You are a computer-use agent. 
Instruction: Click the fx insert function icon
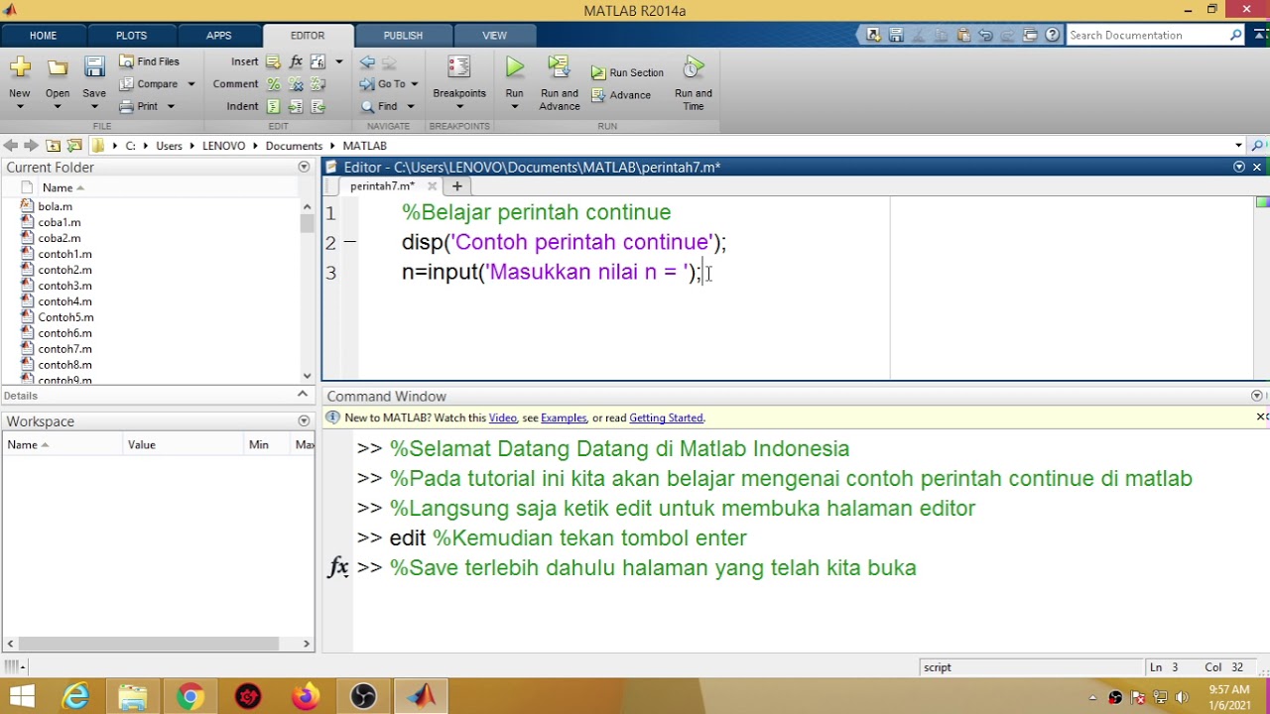[296, 61]
